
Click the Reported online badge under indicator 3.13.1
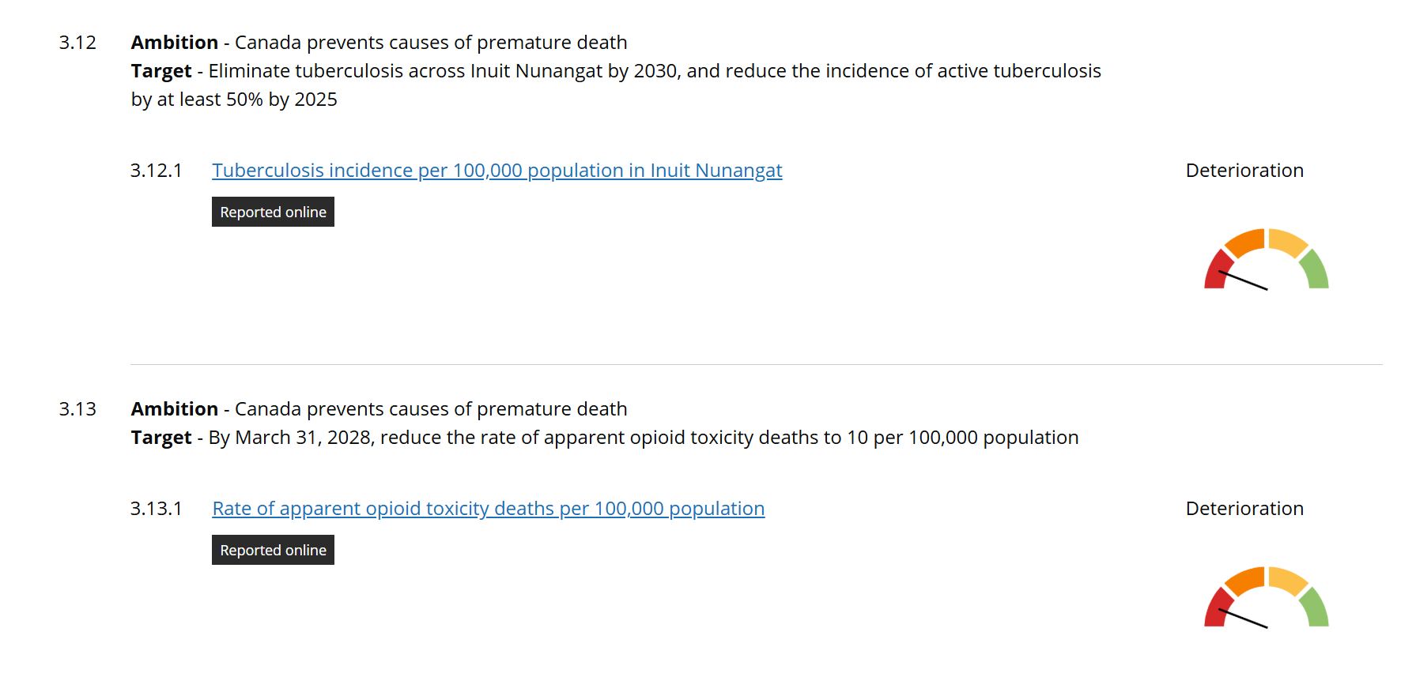tap(273, 550)
